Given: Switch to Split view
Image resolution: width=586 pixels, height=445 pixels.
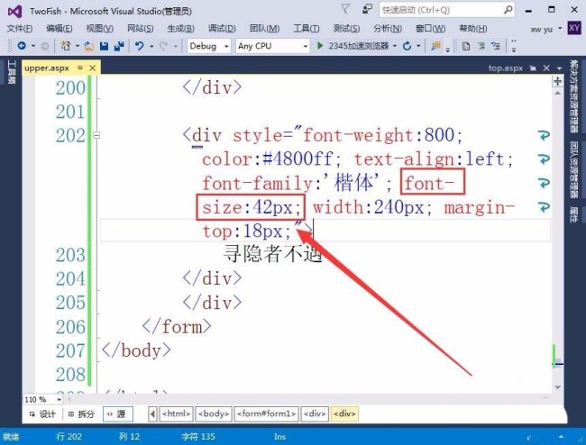Looking at the screenshot, I should [x=81, y=414].
